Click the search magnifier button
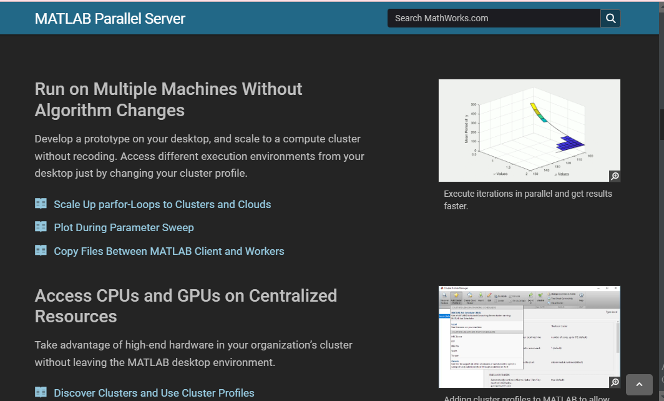664x401 pixels. (610, 18)
